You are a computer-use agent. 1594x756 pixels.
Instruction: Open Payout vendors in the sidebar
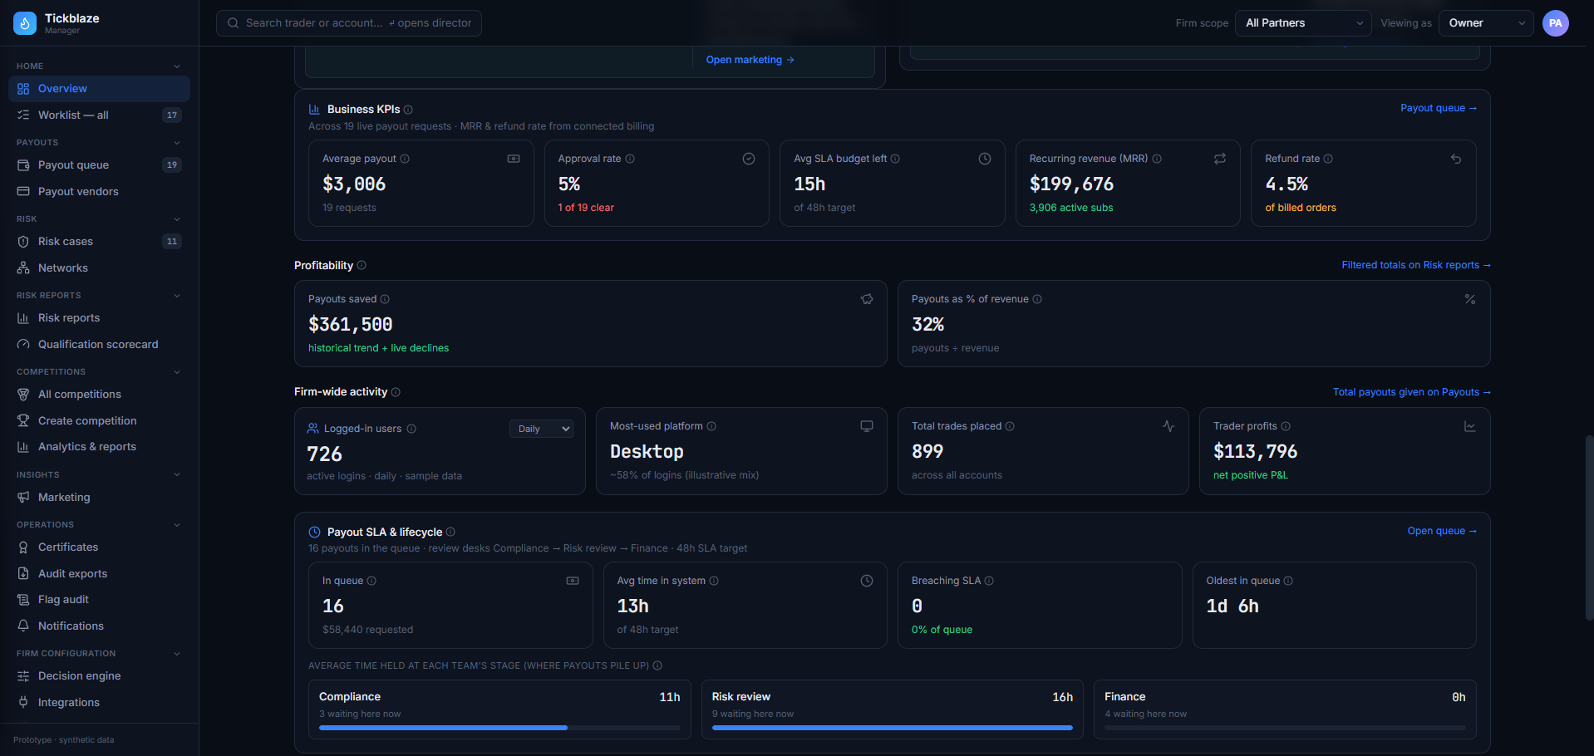pos(99,192)
